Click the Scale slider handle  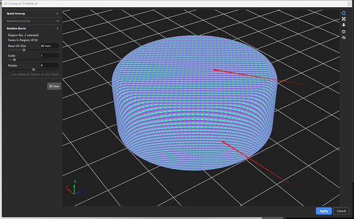[x=14, y=60]
